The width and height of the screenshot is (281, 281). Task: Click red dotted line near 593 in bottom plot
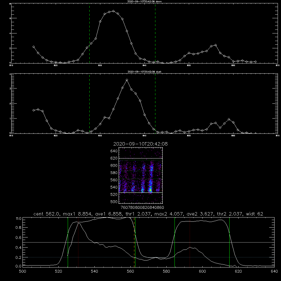point(190,242)
